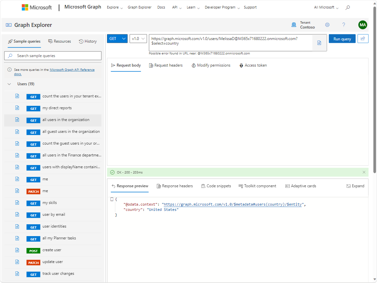Open docs icon for 'users with displayName containing'
Image resolution: width=377 pixels, height=283 pixels.
(x=17, y=167)
